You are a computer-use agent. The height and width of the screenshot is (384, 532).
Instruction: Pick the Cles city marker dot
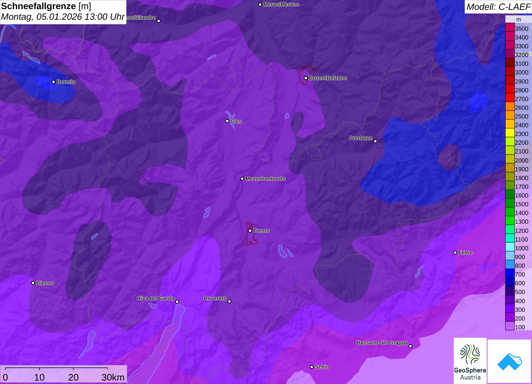(227, 121)
